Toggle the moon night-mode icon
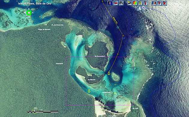Image resolution: width=189 pixels, height=117 pixels. pyautogui.click(x=139, y=8)
